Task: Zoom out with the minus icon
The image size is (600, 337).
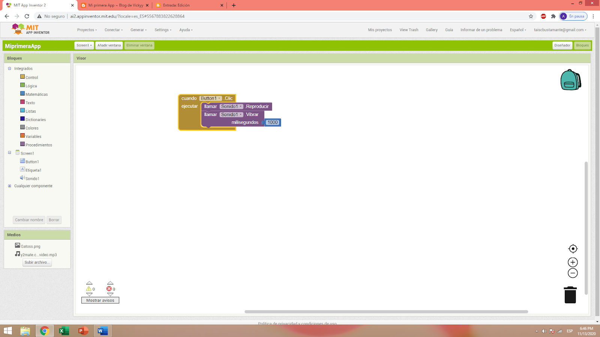Action: click(x=573, y=273)
